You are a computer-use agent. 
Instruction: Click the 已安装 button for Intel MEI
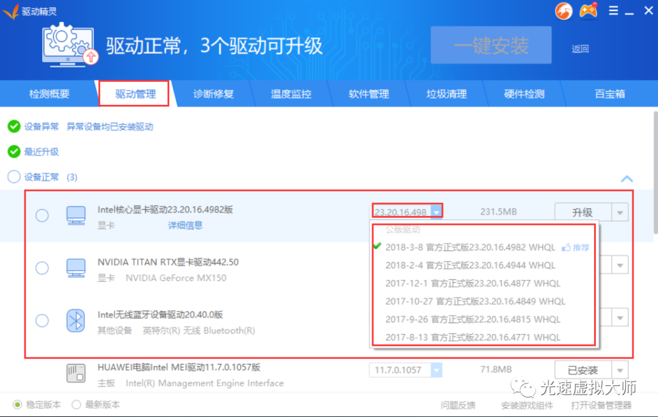click(583, 371)
